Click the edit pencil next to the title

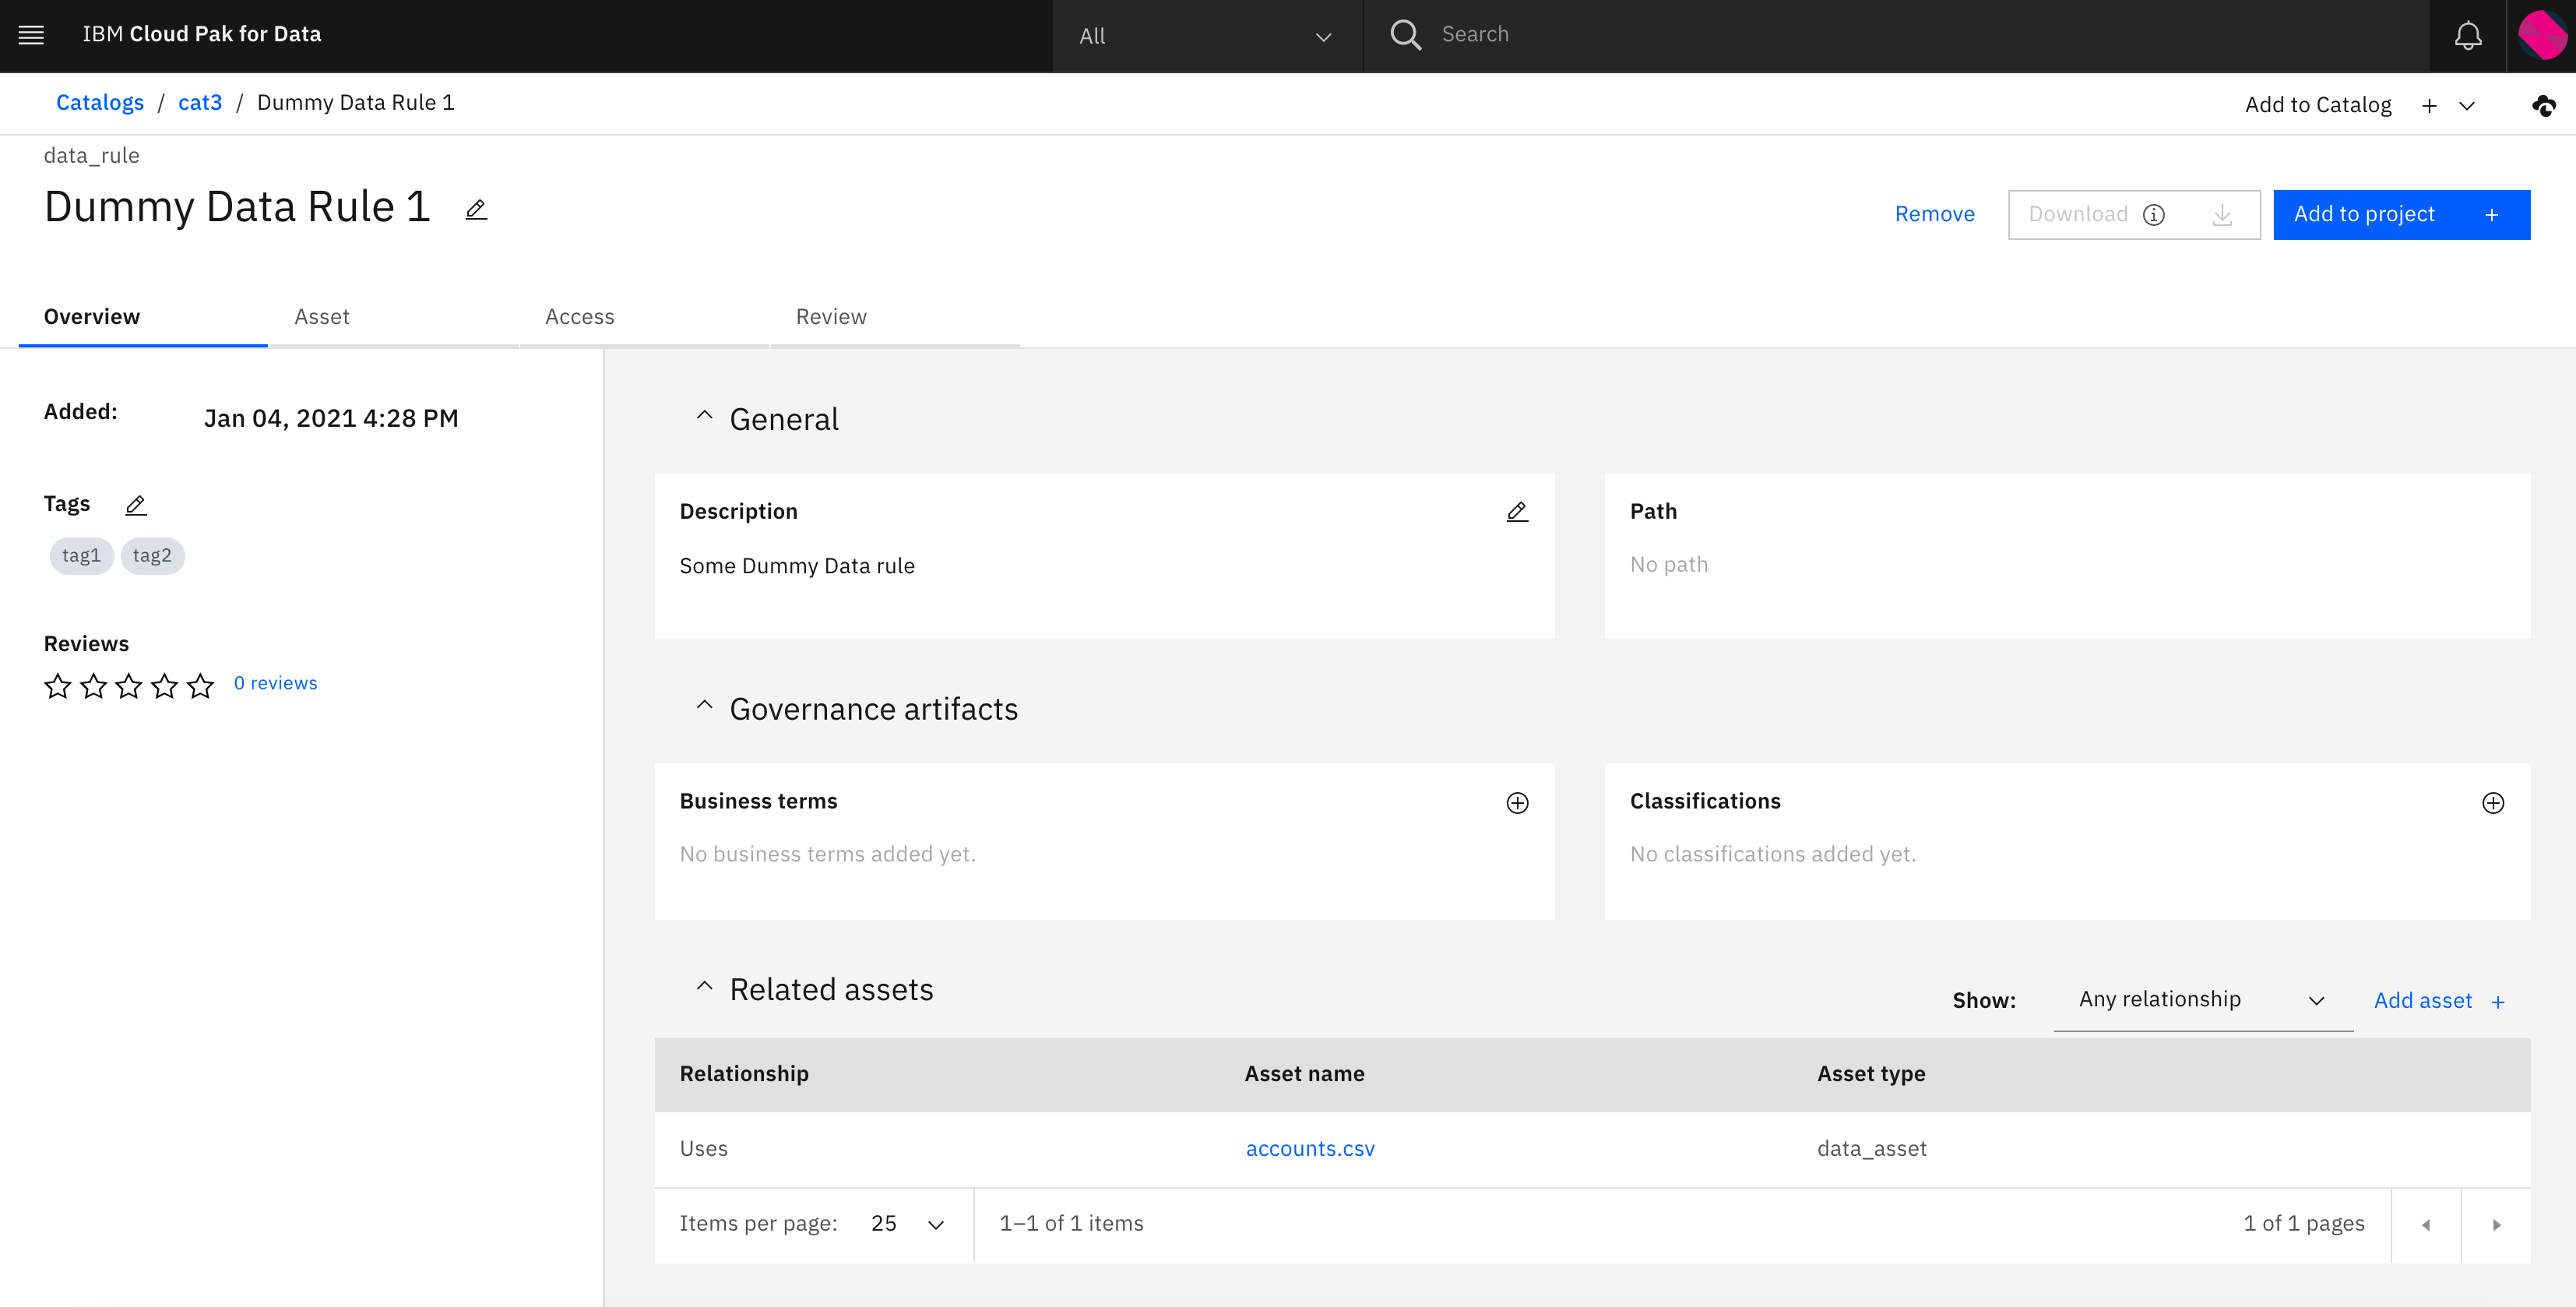[476, 209]
